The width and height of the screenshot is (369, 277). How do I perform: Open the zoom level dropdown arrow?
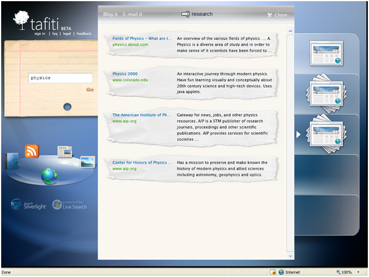[x=358, y=272]
